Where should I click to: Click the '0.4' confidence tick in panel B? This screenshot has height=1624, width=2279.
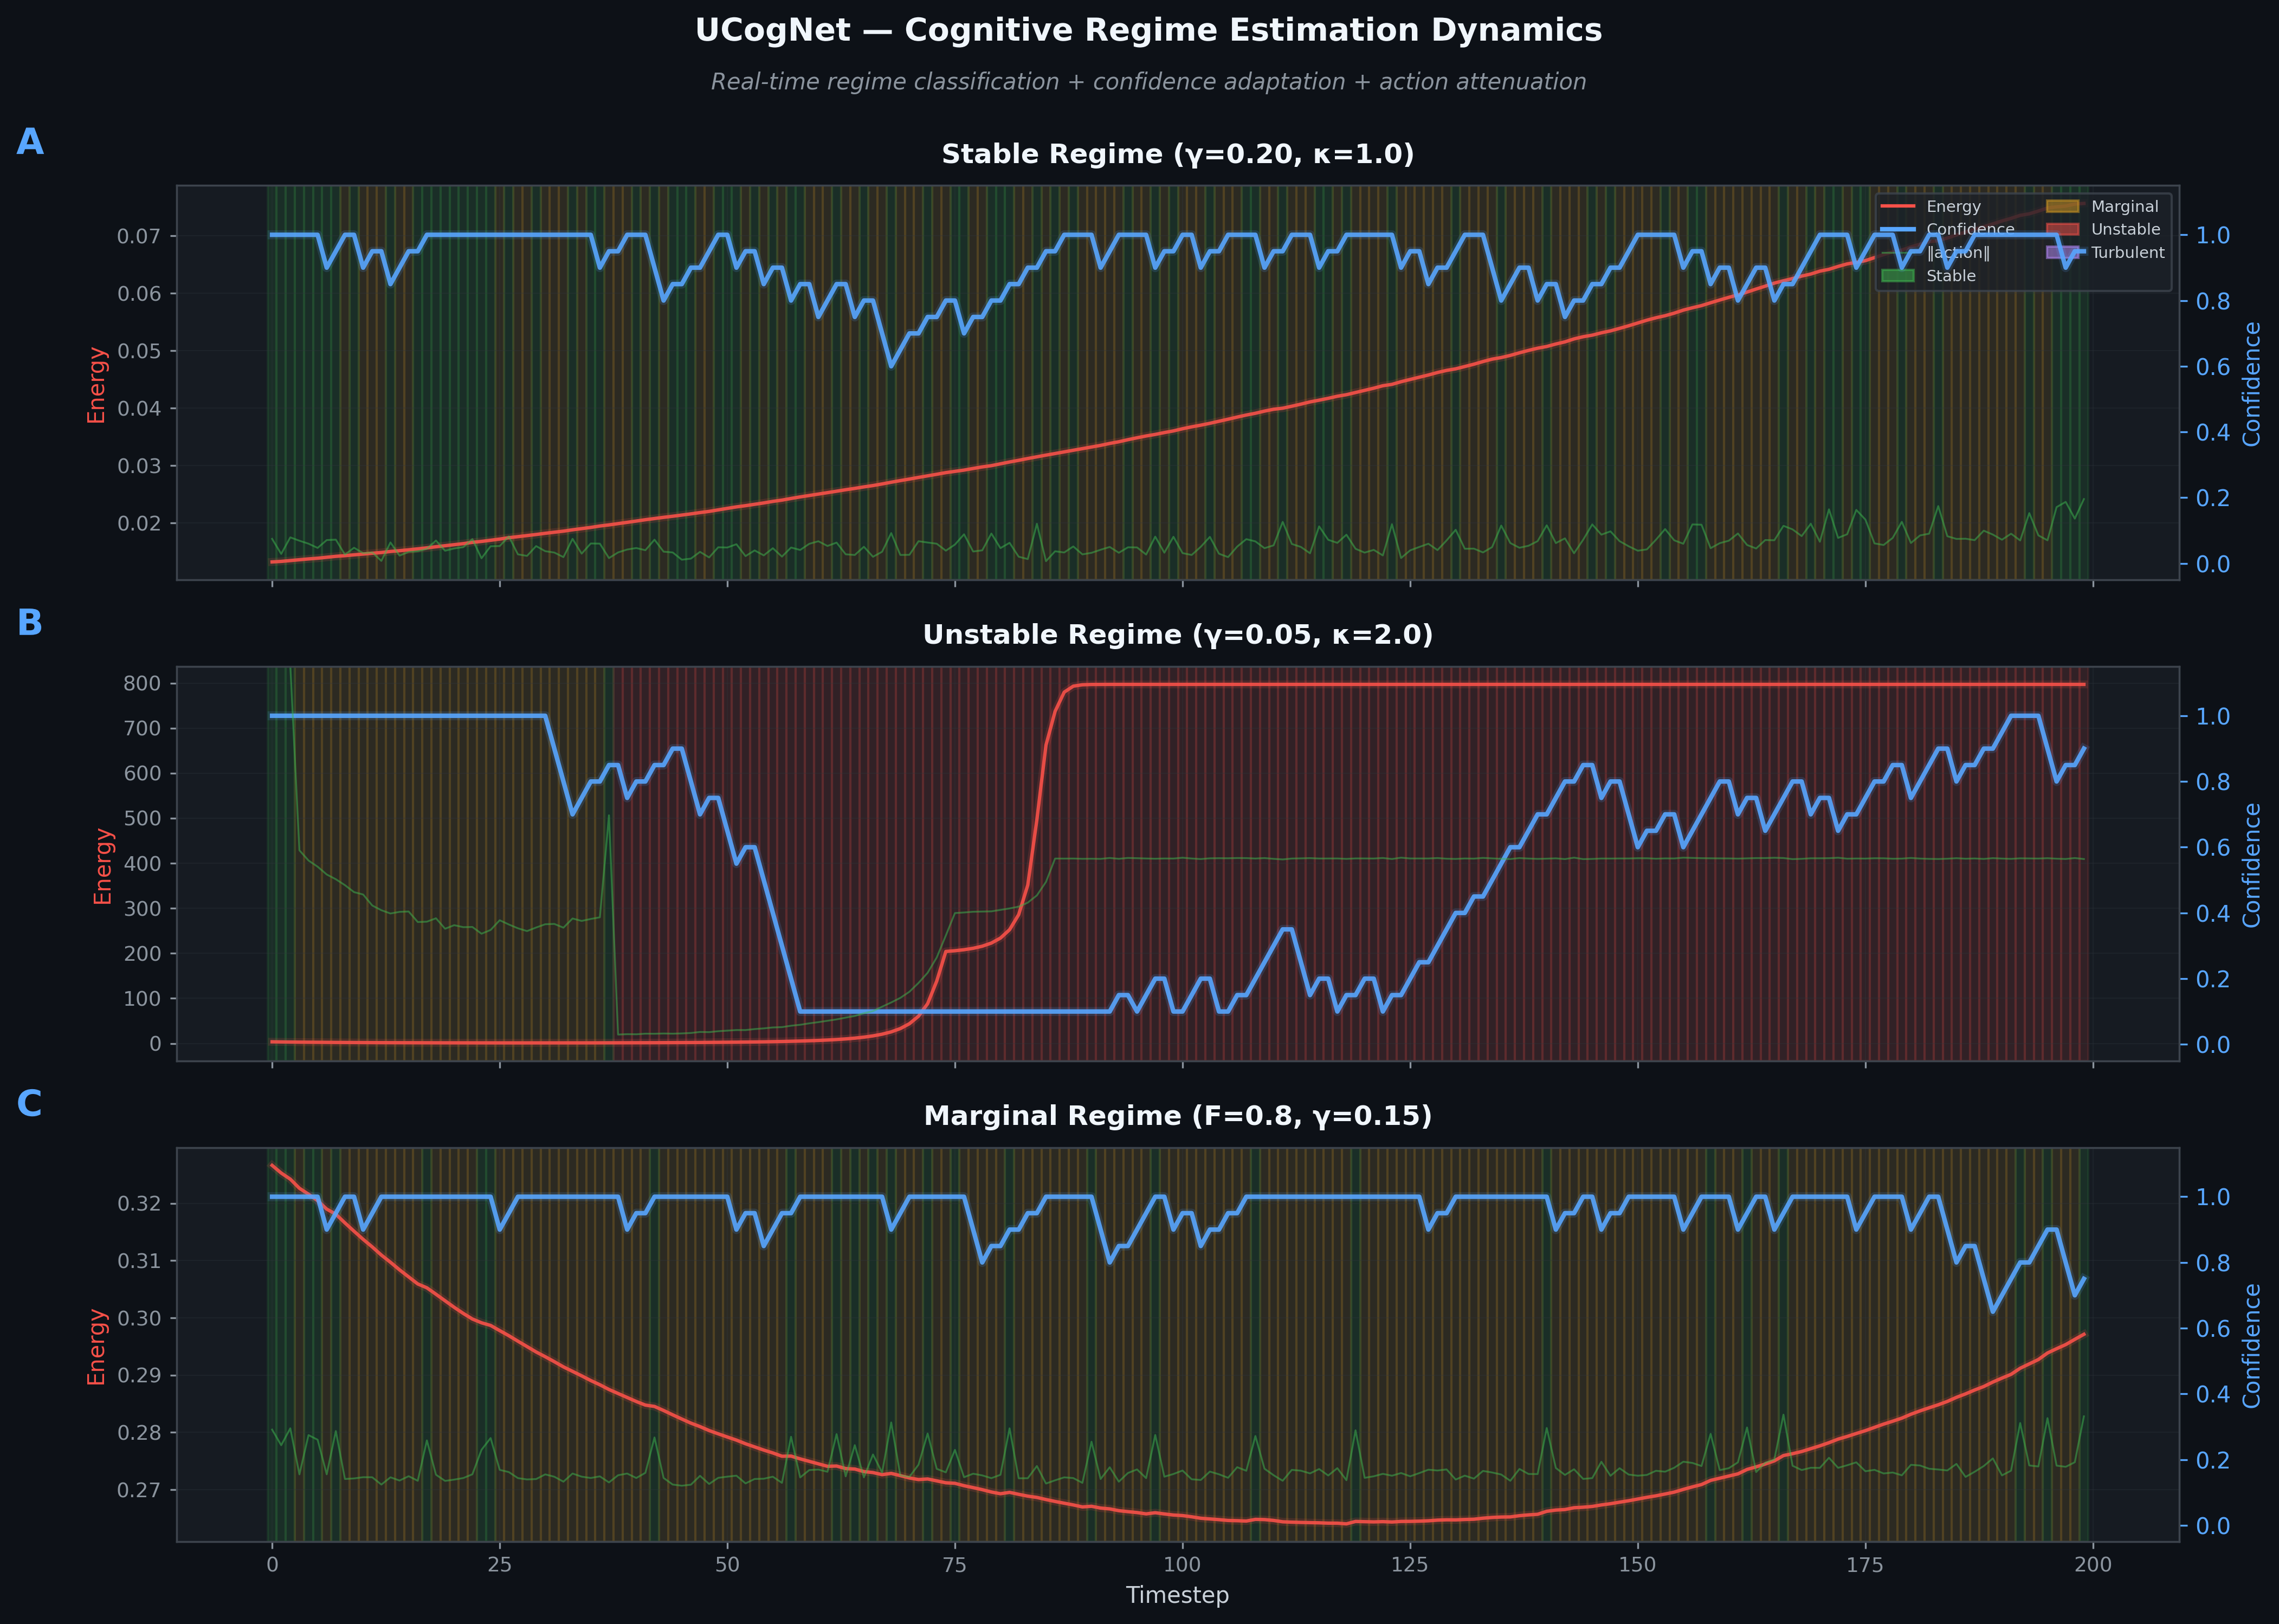pyautogui.click(x=2213, y=913)
